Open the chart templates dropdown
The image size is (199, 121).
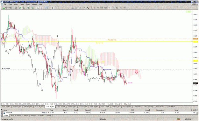[47, 8]
